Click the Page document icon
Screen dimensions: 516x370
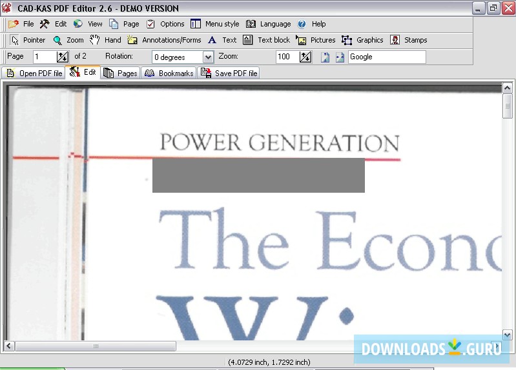(x=114, y=24)
